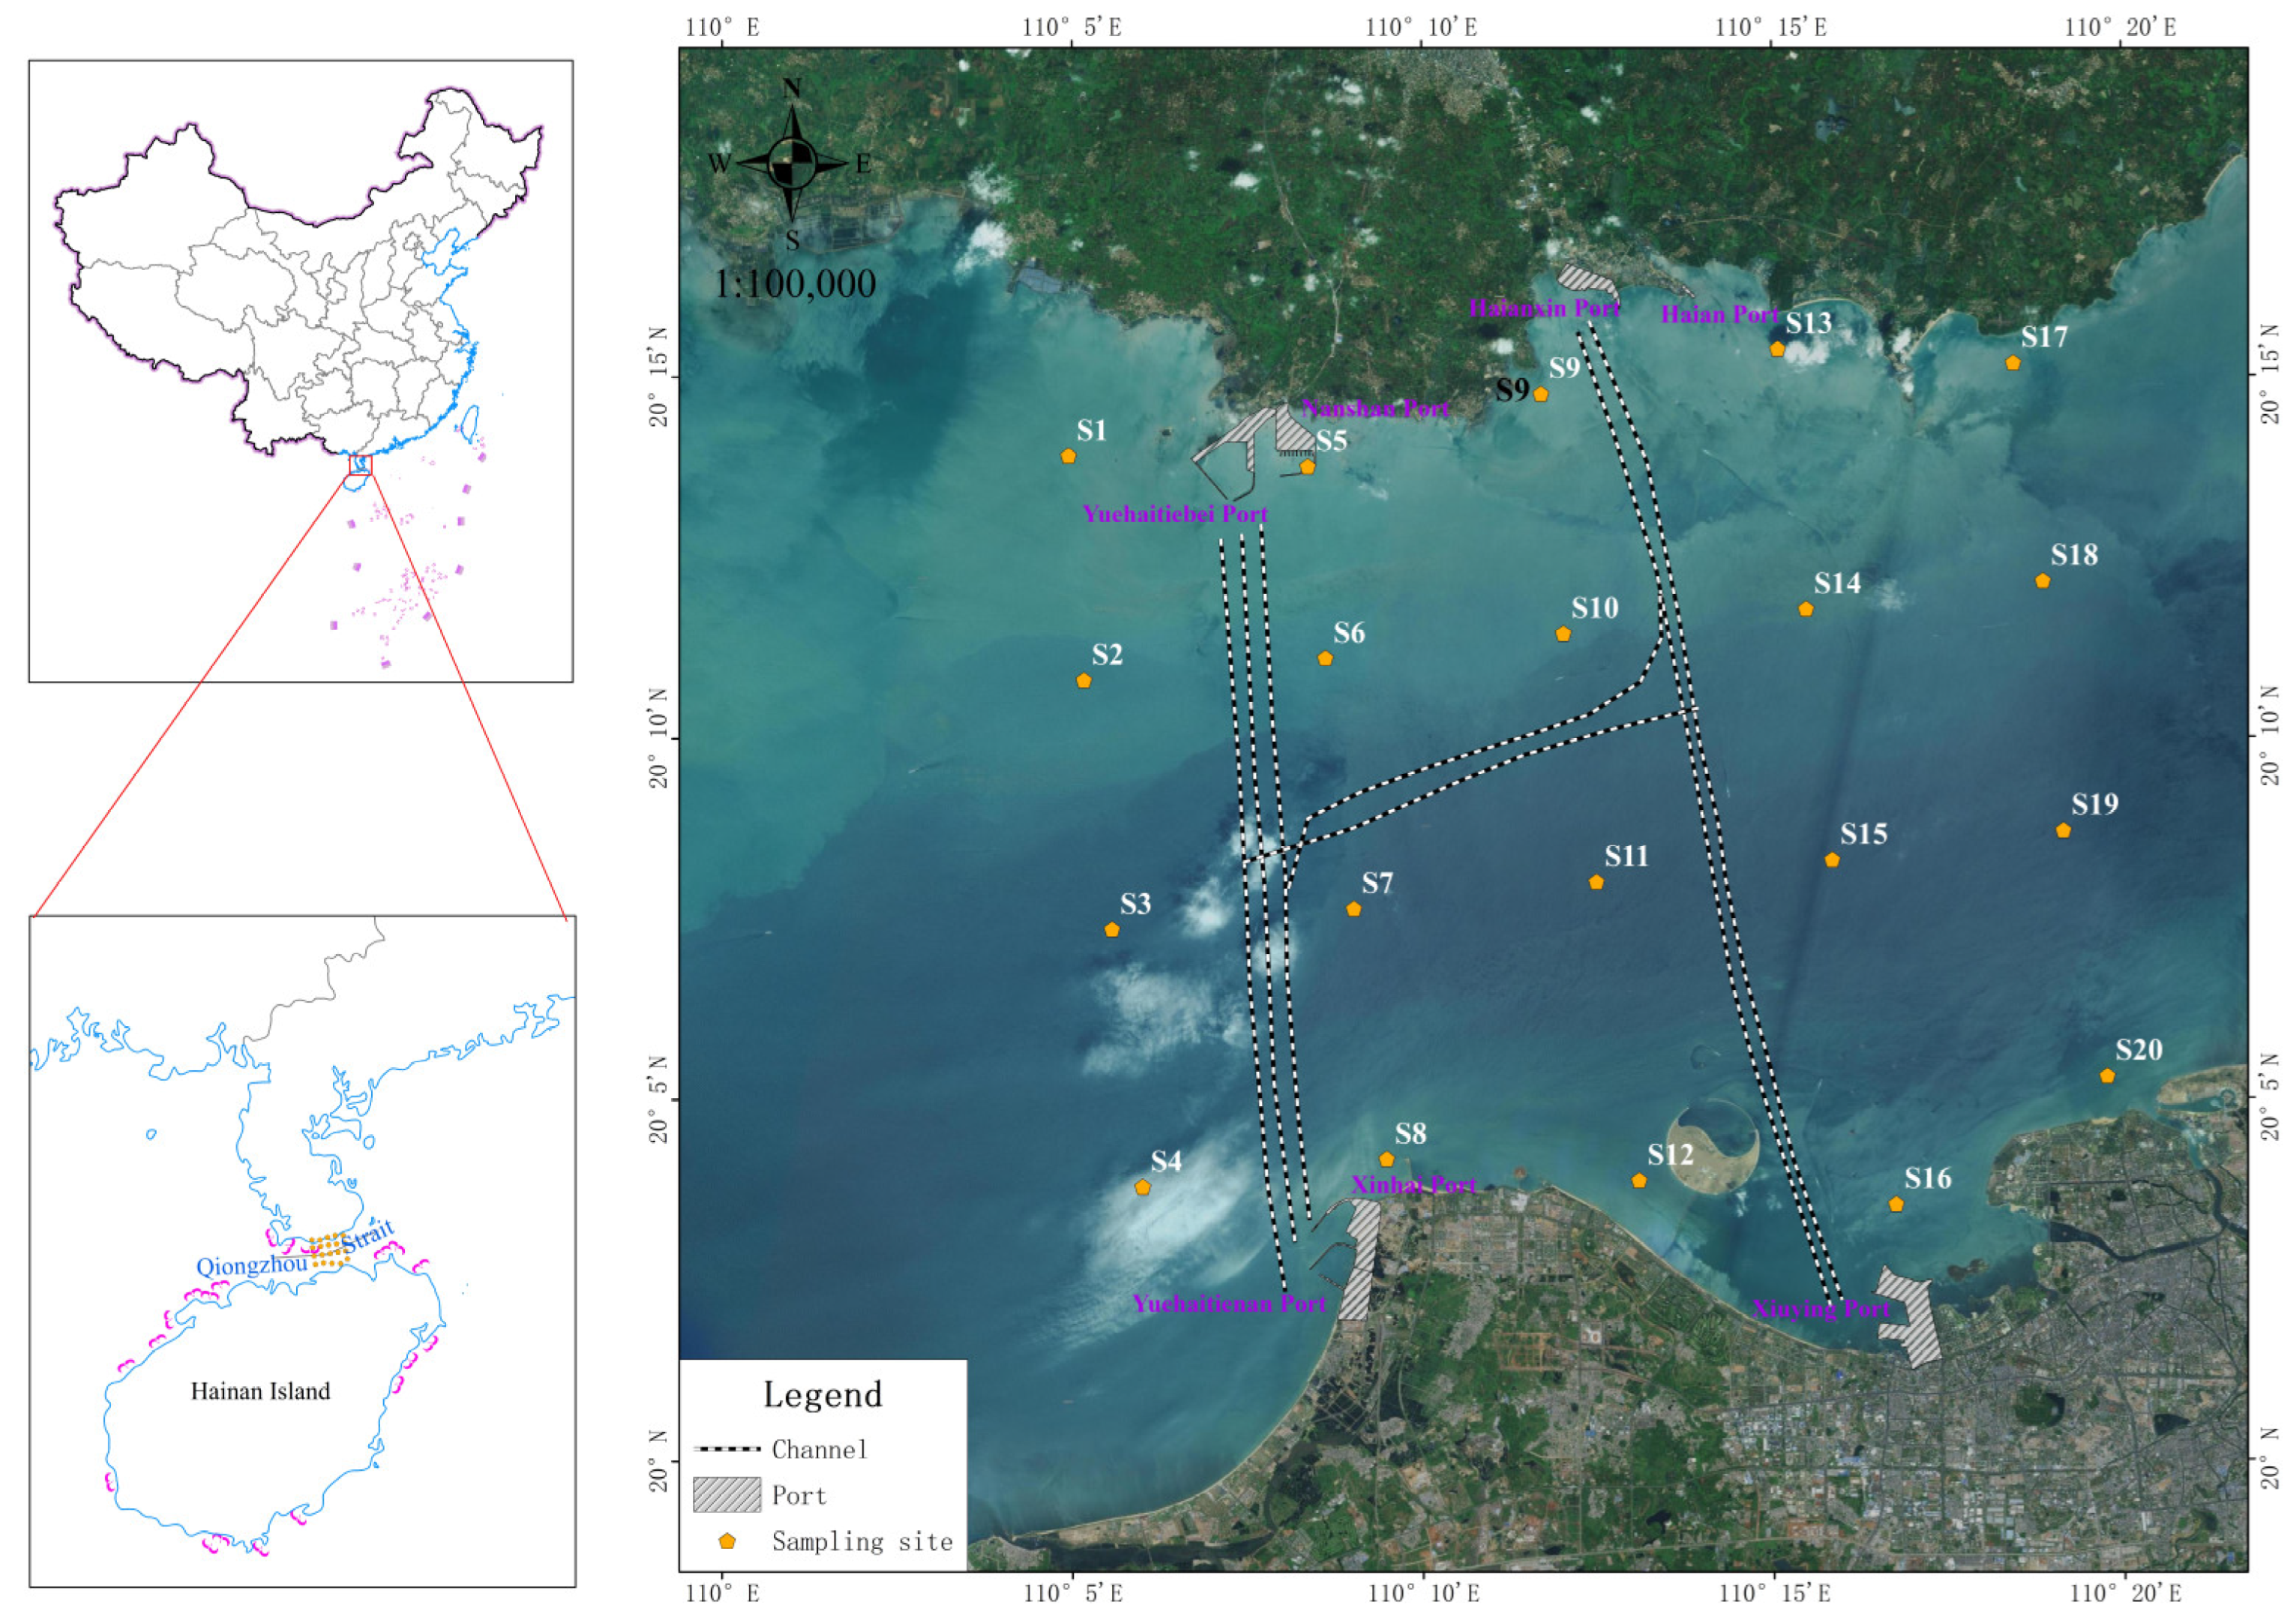The width and height of the screenshot is (2296, 1620).
Task: Click the Hainan Island label
Action: click(260, 1391)
